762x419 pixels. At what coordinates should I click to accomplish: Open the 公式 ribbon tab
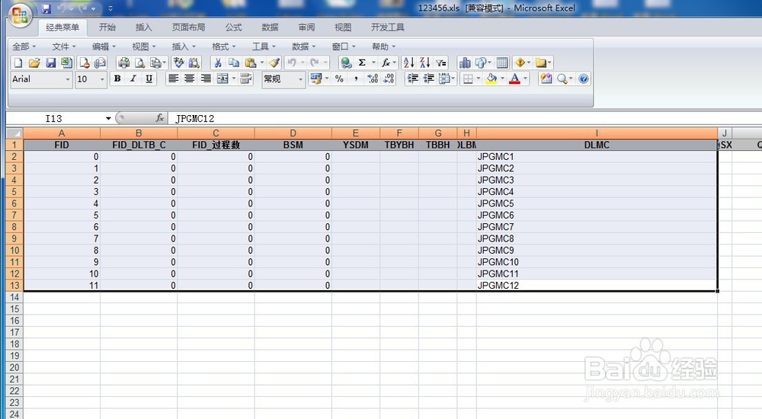point(233,27)
